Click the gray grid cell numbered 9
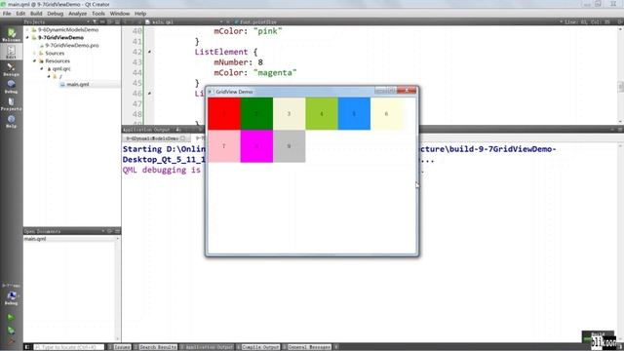 [290, 146]
